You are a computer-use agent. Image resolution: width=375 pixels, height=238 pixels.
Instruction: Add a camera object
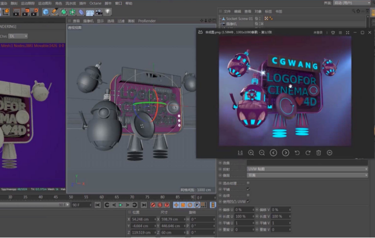point(99,12)
